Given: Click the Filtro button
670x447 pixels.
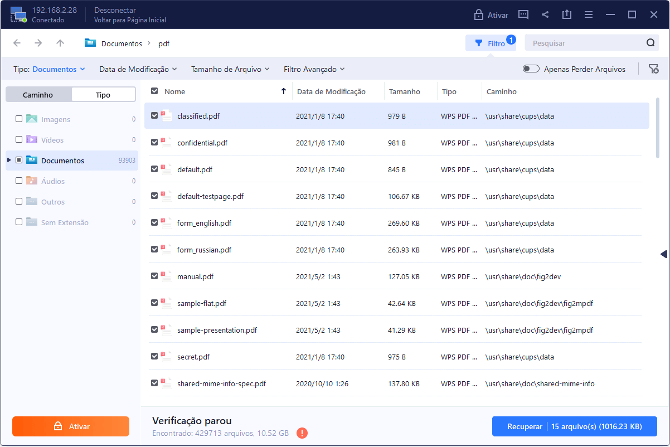Looking at the screenshot, I should pyautogui.click(x=491, y=43).
